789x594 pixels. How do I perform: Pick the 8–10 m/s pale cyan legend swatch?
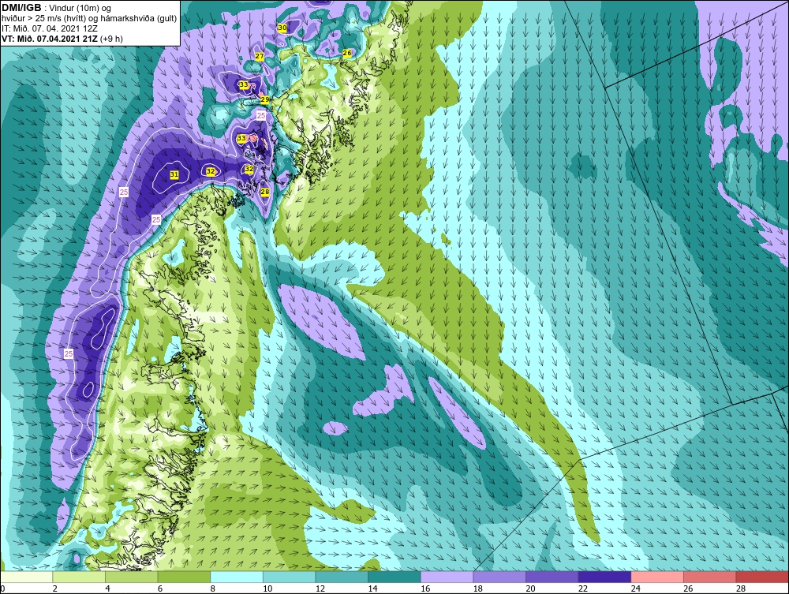point(237,577)
